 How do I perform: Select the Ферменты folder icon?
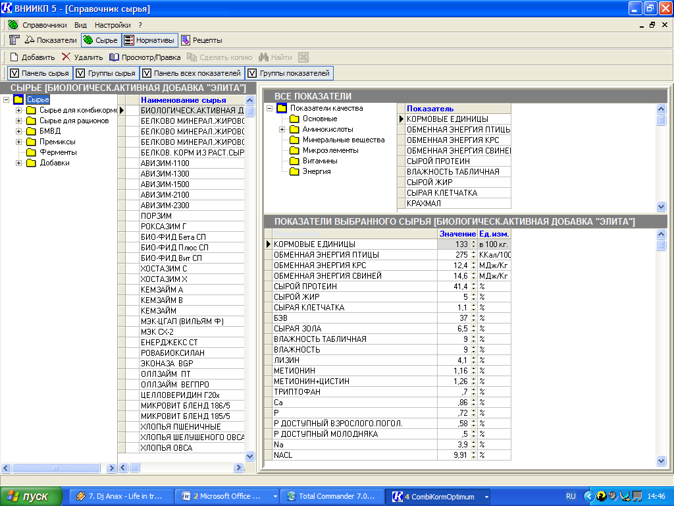[x=31, y=152]
